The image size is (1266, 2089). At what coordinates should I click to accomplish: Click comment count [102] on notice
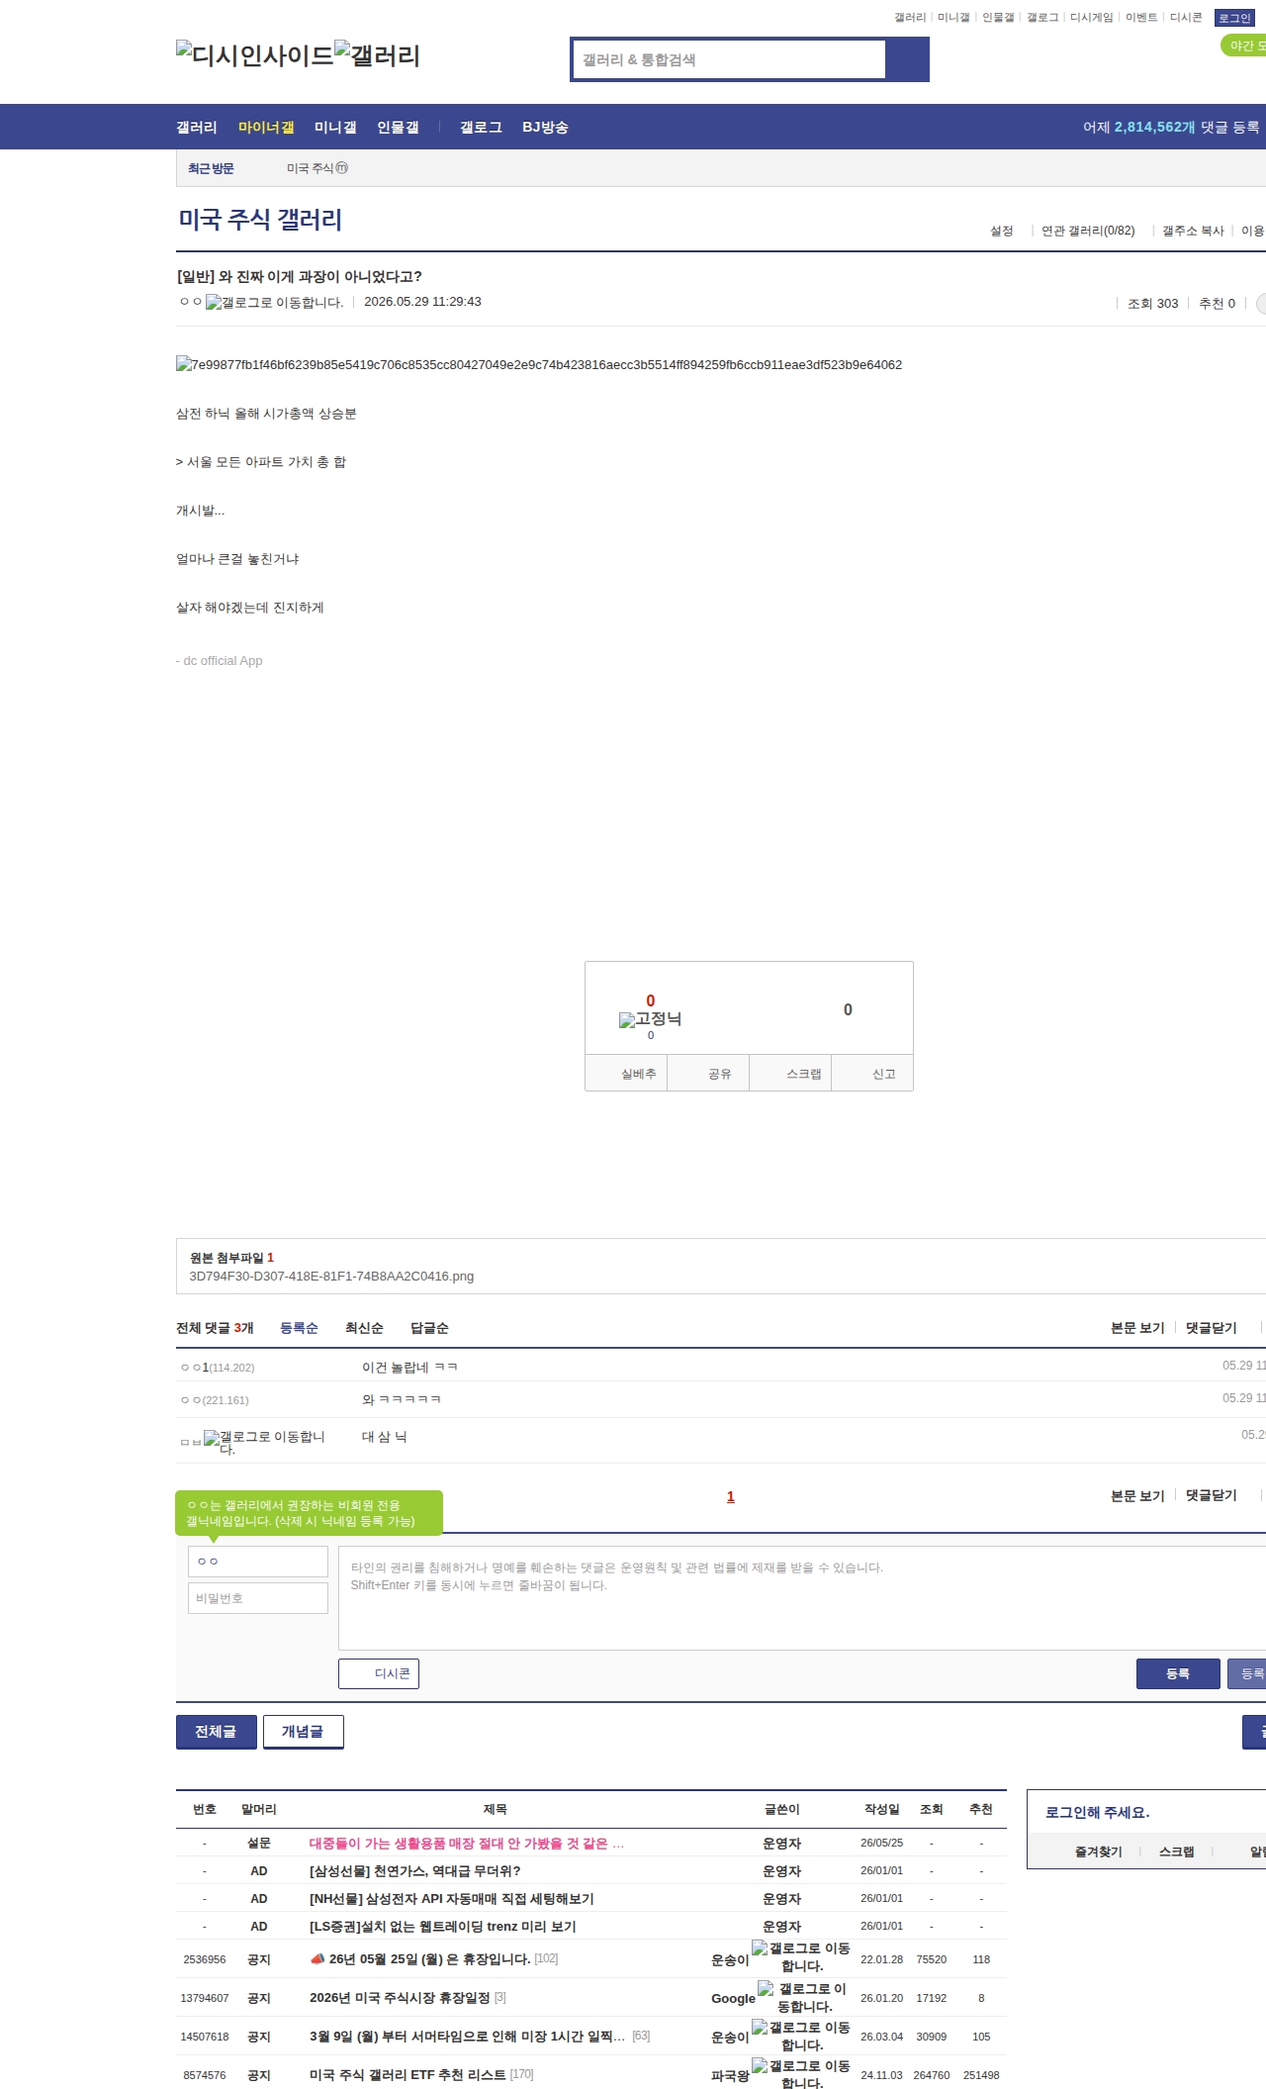click(x=546, y=1958)
